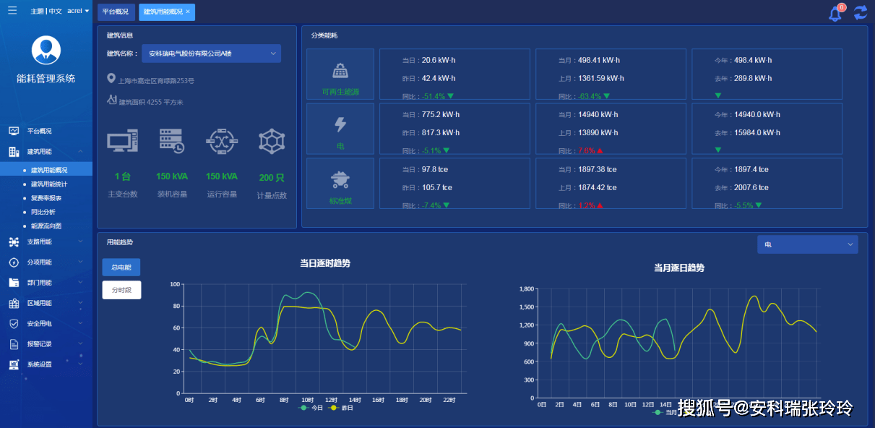Click the user avatar in the sidebar

click(46, 50)
